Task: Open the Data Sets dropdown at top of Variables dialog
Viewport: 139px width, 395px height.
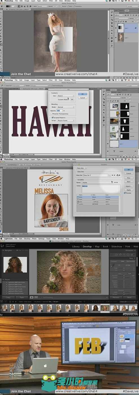Action: coord(82,168)
